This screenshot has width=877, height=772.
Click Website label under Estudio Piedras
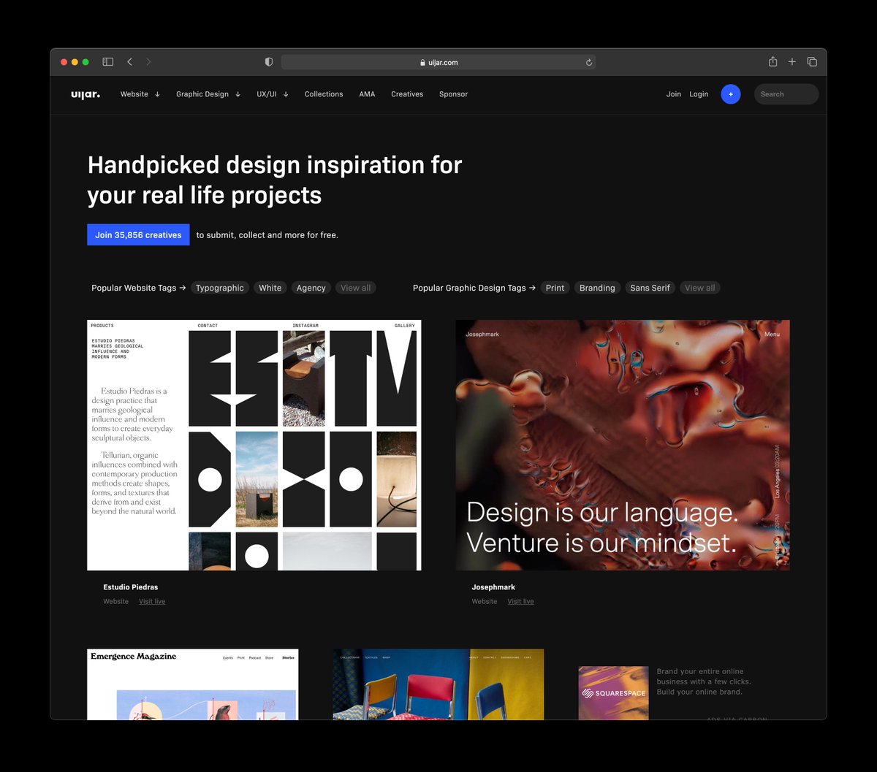pos(115,602)
